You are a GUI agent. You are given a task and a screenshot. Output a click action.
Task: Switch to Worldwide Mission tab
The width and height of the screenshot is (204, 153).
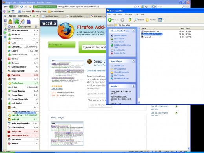click(x=53, y=16)
